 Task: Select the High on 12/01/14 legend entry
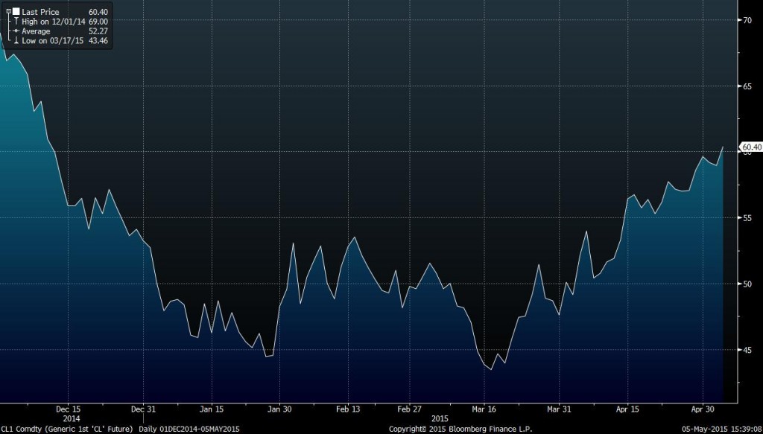click(52, 22)
